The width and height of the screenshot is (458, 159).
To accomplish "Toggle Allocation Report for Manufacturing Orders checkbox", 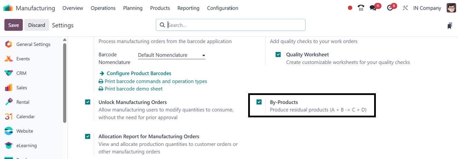I will coord(88,136).
